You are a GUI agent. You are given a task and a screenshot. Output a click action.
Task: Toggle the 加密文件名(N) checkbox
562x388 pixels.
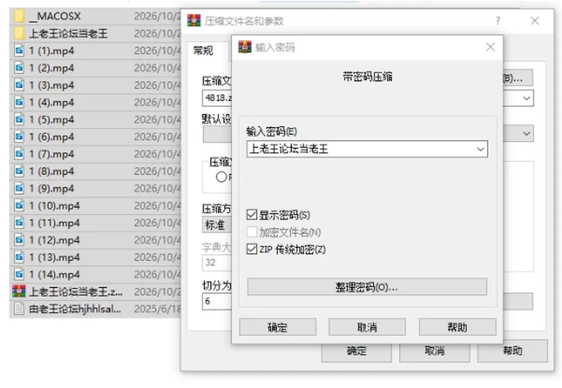(x=252, y=232)
